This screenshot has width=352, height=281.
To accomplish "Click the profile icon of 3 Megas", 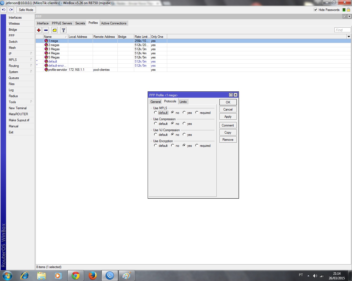I will pyautogui.click(x=46, y=49).
